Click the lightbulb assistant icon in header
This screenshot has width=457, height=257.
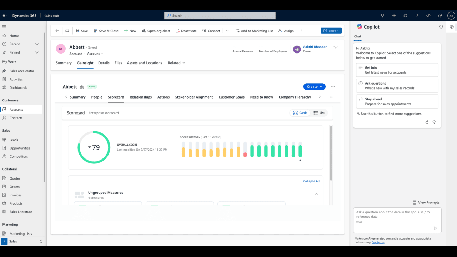click(x=382, y=16)
